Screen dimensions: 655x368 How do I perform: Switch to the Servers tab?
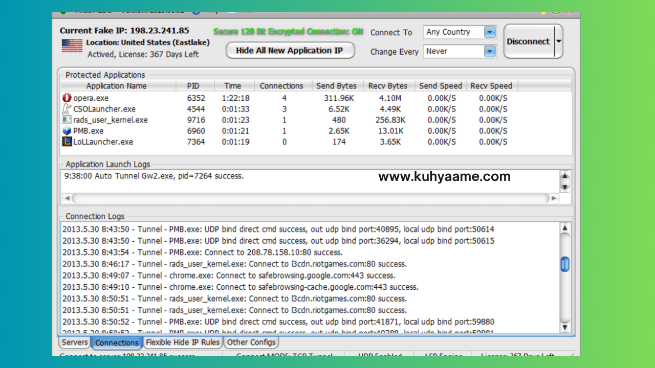point(75,342)
